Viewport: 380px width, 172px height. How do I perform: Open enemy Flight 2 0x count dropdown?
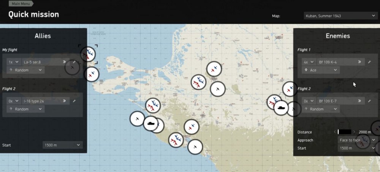point(308,101)
